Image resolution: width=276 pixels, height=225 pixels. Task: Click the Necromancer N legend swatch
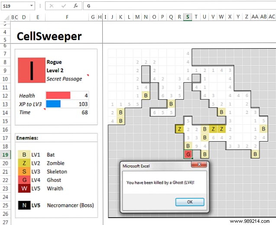(24, 205)
